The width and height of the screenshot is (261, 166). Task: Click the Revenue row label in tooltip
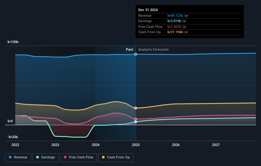[x=145, y=16]
